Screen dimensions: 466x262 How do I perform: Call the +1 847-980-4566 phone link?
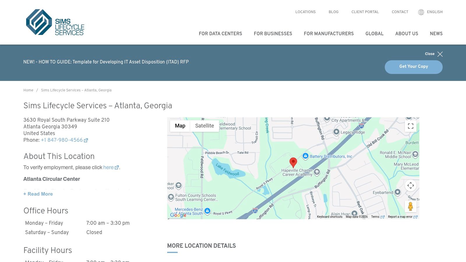point(62,140)
